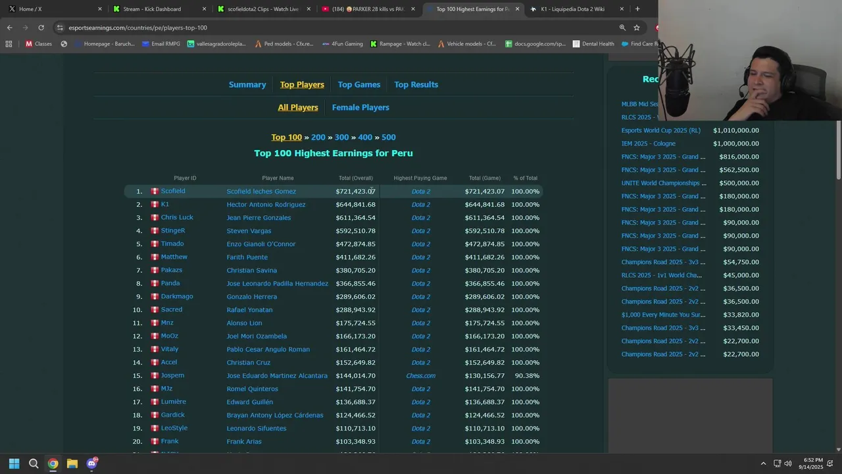Screen dimensions: 842x474
Task: Go to the top 400 players page
Action: (365, 137)
